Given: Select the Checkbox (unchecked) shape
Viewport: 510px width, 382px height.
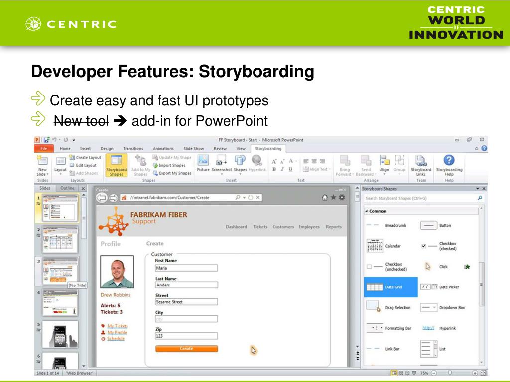Looking at the screenshot, I should coord(387,267).
